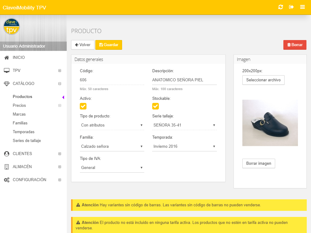Click the barcode variants warning message
This screenshot has height=233, width=311.
(189, 205)
